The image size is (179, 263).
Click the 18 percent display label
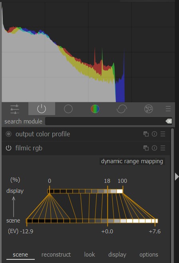[107, 181]
